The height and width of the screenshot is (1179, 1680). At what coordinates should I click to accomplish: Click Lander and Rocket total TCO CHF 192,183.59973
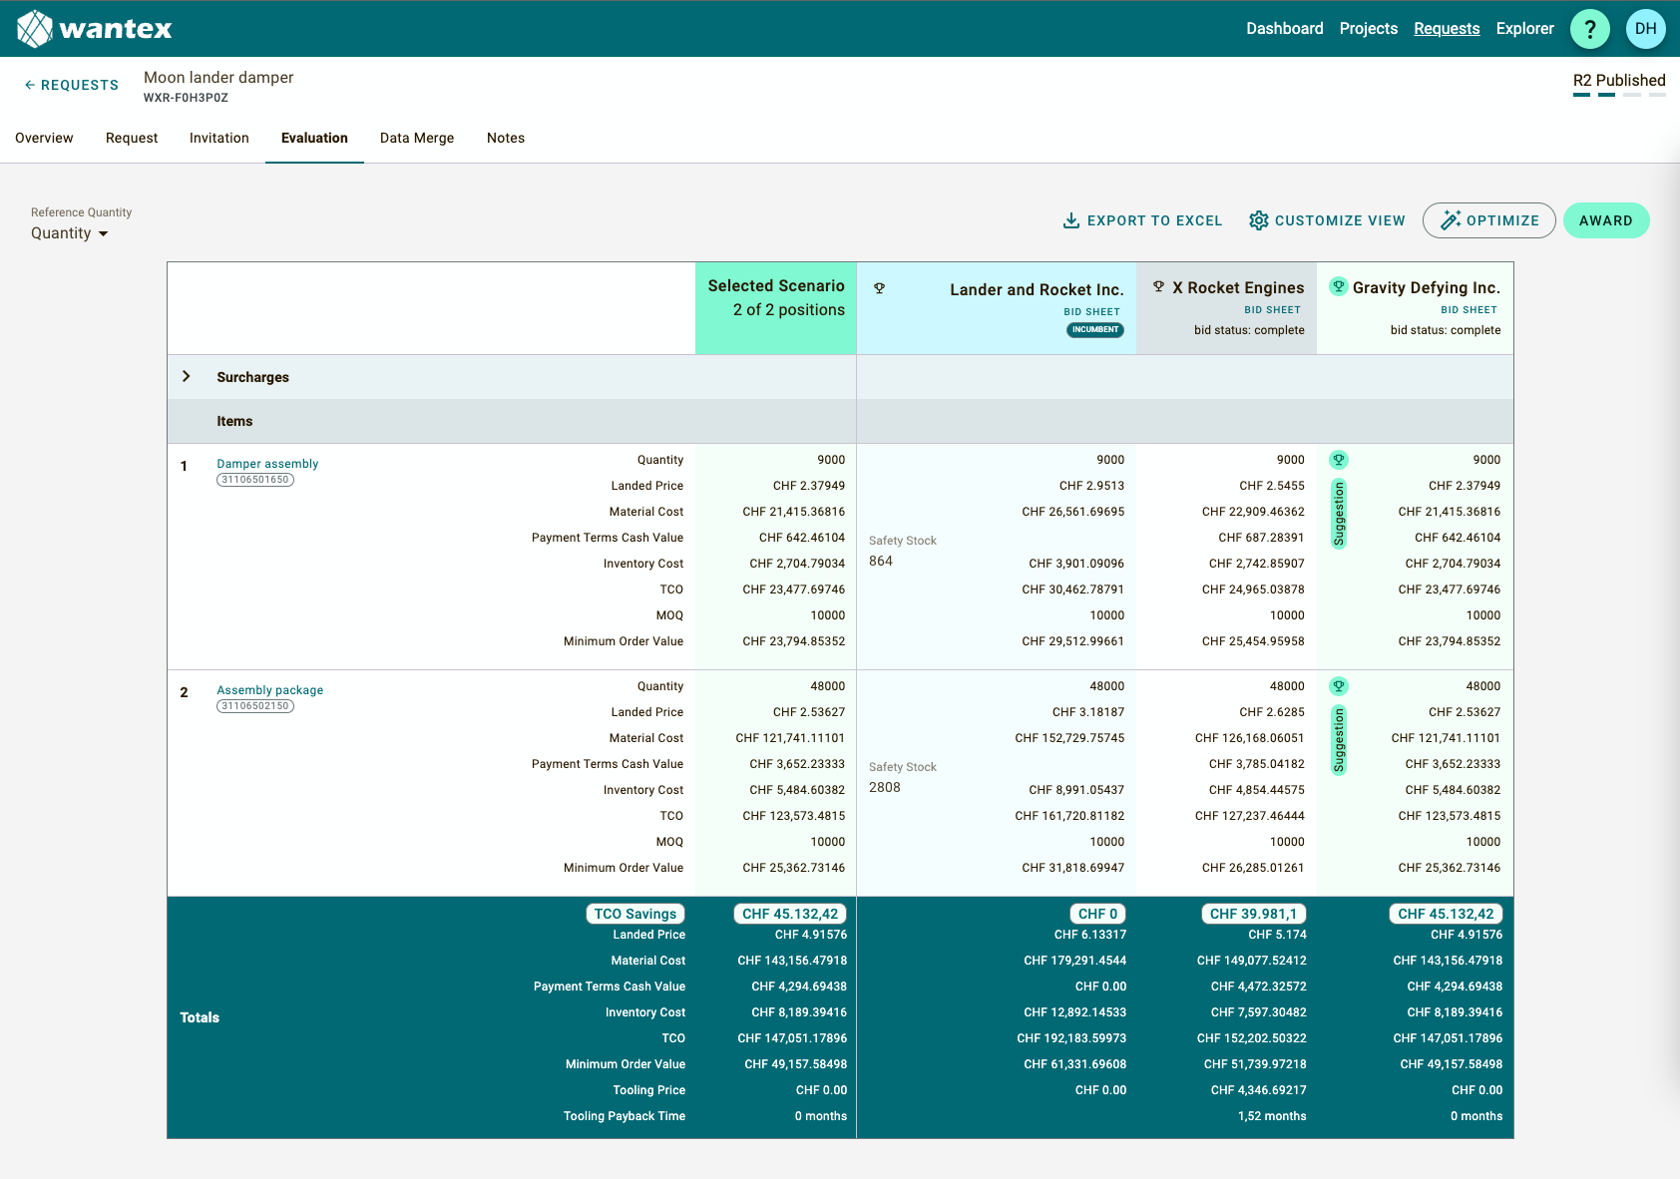(1071, 1038)
